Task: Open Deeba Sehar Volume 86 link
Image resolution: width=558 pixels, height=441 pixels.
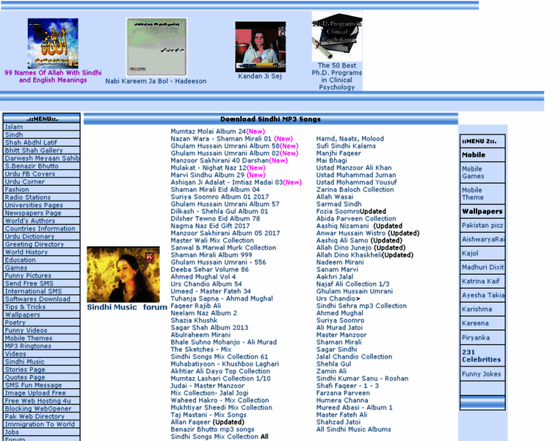Action: 209,270
